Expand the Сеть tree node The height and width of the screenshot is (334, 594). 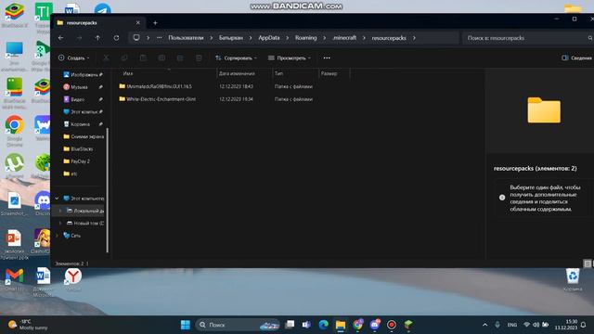pos(57,236)
